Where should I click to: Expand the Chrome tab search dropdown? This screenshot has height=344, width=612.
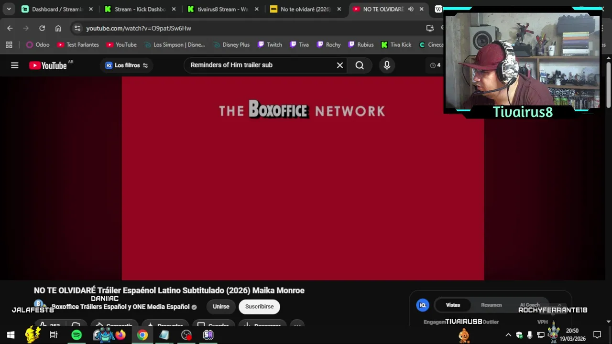click(9, 9)
